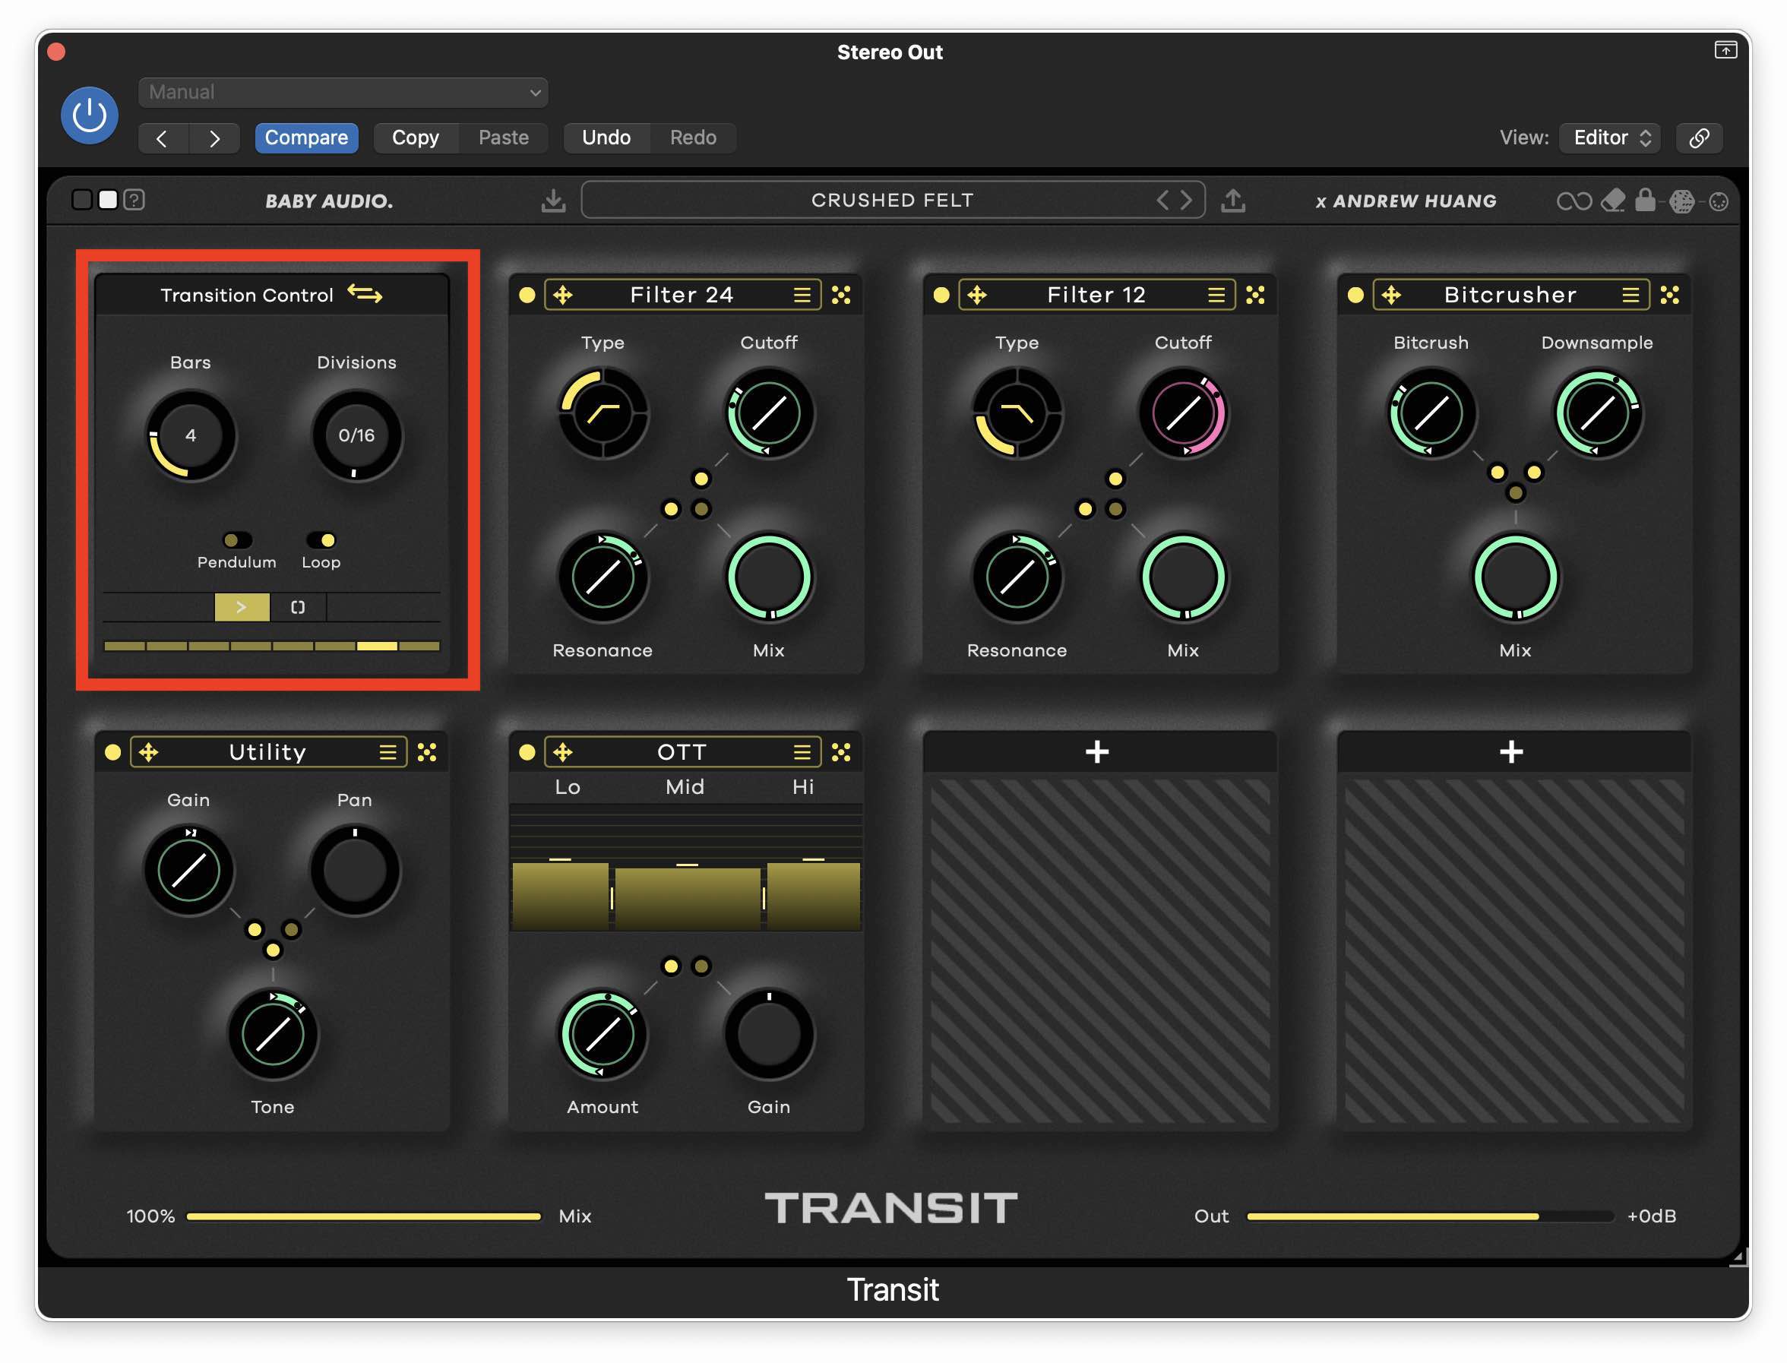Click the link chain icon
Image resolution: width=1787 pixels, height=1363 pixels.
click(1699, 138)
